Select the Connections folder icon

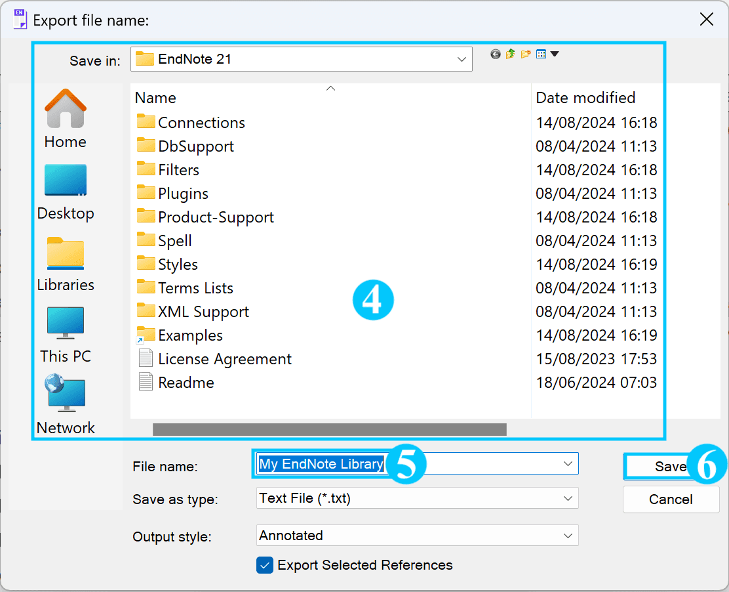tap(146, 121)
